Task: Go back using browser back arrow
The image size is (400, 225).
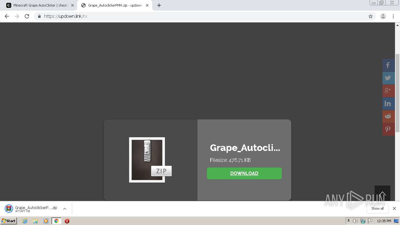Action: 7,16
